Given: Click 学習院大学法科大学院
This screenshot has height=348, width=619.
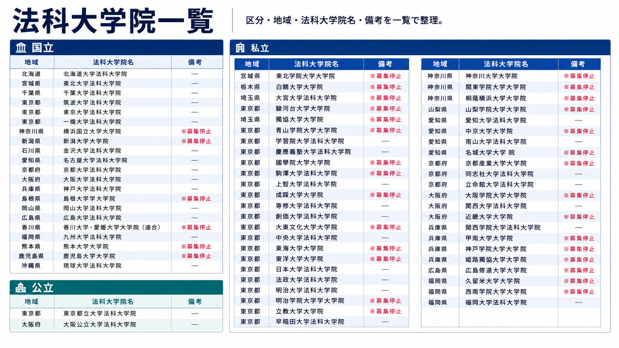Looking at the screenshot, I should click(x=310, y=141).
